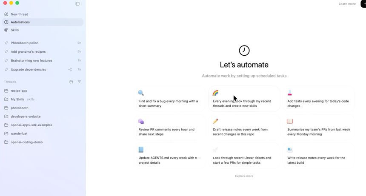Open the Skills section
Image resolution: width=366 pixels, height=196 pixels.
(14, 30)
